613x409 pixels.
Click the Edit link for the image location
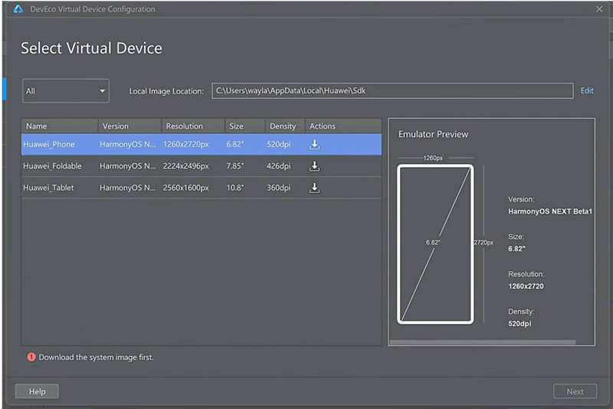pos(587,90)
